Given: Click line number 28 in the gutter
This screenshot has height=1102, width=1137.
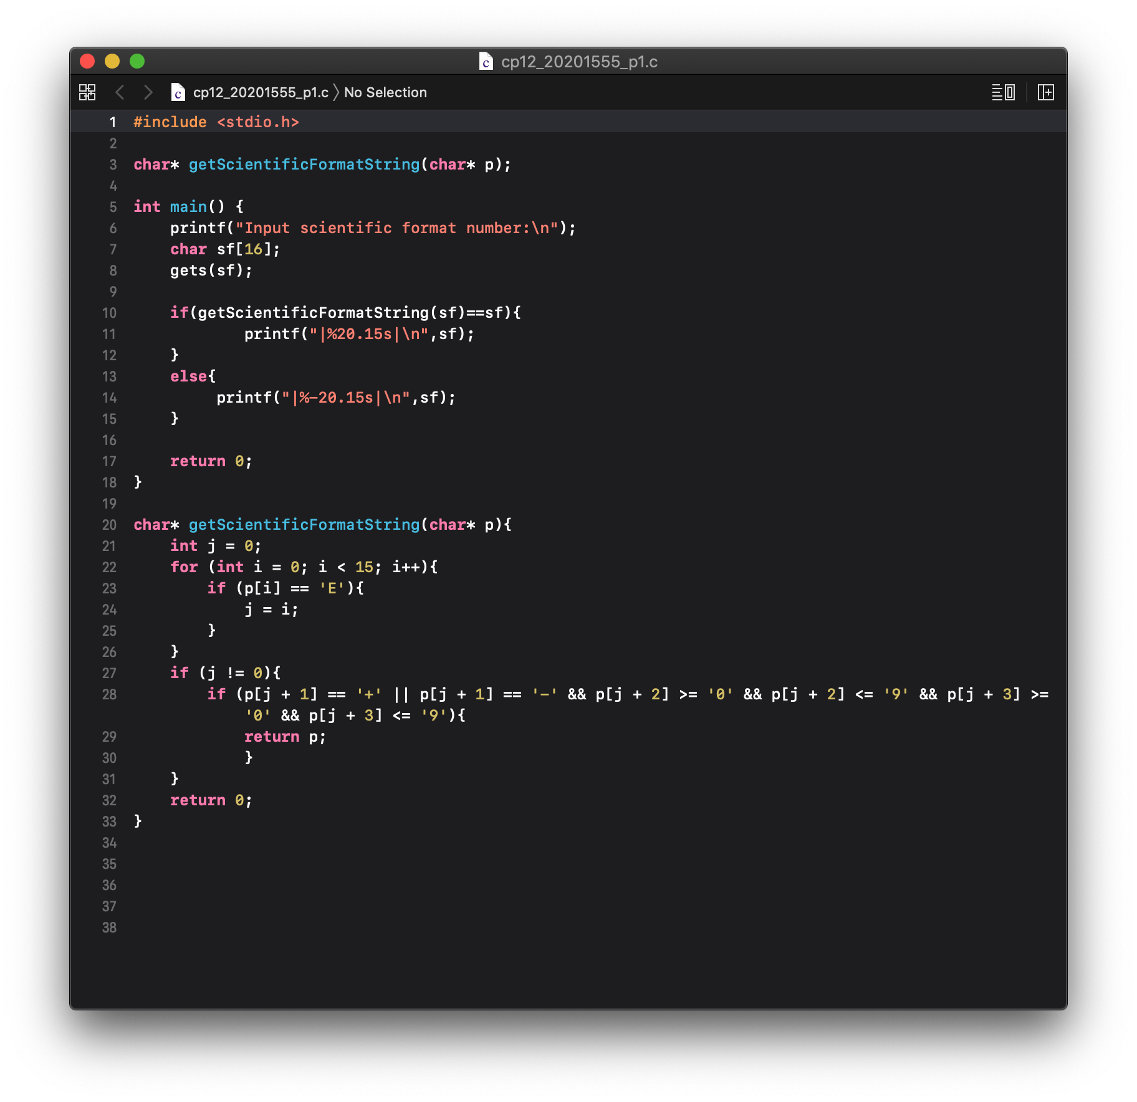Looking at the screenshot, I should pyautogui.click(x=110, y=694).
